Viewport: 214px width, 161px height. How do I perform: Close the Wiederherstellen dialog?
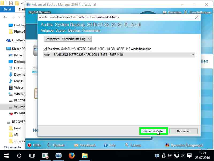[197, 17]
